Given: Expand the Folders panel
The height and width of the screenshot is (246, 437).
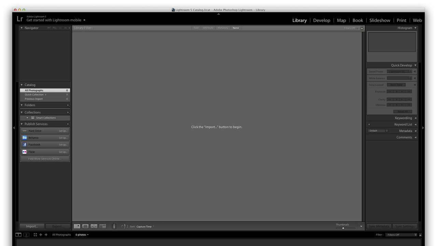Looking at the screenshot, I should [x=22, y=105].
